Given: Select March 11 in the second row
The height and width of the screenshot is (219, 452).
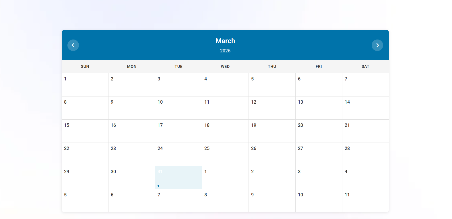Looking at the screenshot, I should pyautogui.click(x=225, y=108).
